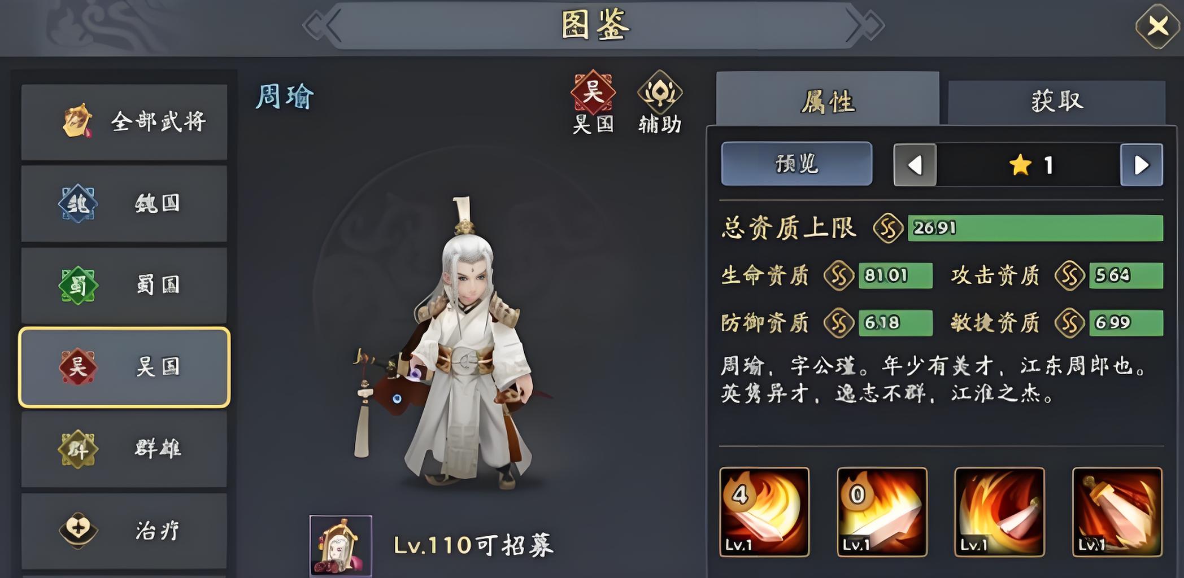The width and height of the screenshot is (1184, 578).
Task: Select the fourth dagger skill icon
Action: click(1117, 512)
